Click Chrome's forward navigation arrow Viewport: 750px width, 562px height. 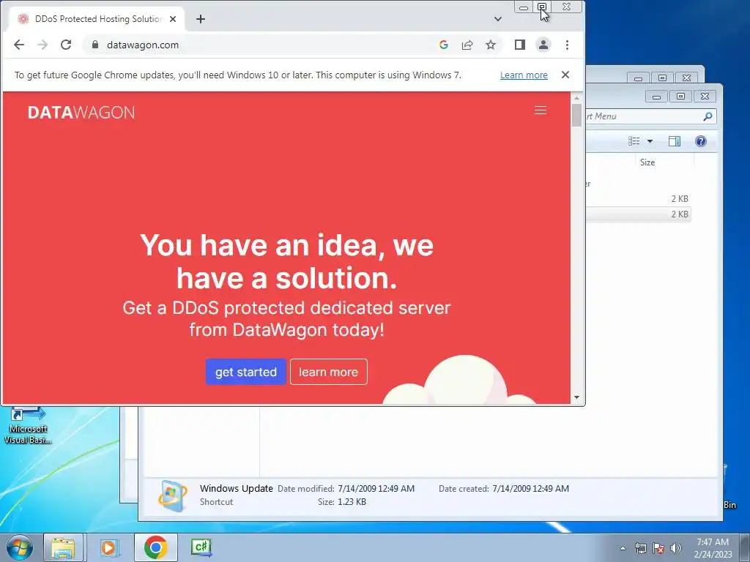tap(42, 45)
